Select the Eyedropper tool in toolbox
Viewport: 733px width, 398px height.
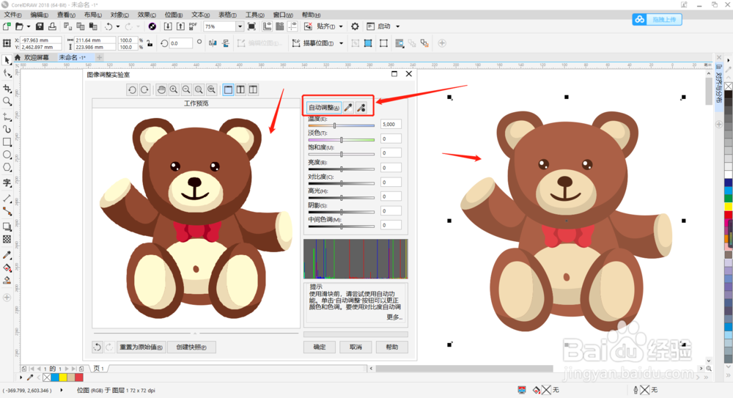click(x=7, y=255)
